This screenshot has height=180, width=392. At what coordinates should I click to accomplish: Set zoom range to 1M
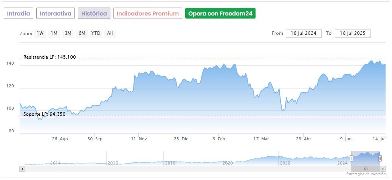54,33
